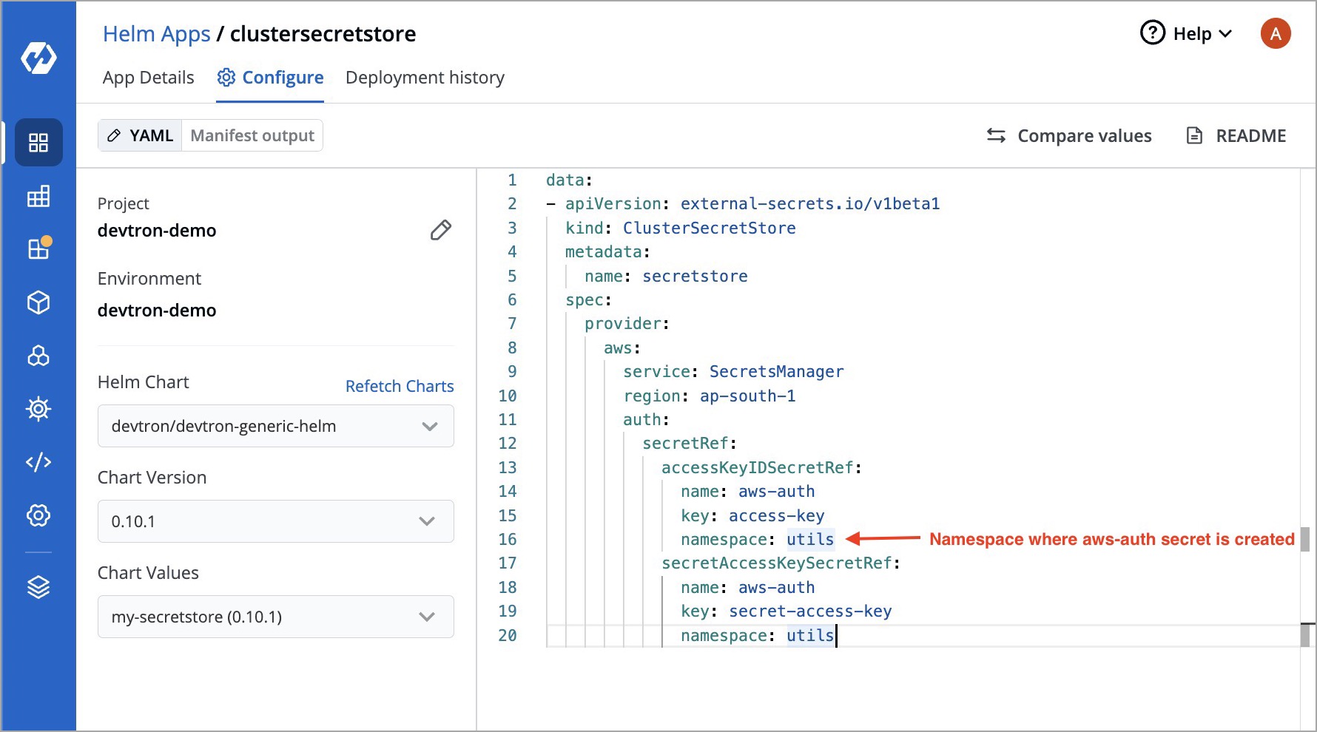
Task: Open the Help menu
Action: click(1185, 33)
